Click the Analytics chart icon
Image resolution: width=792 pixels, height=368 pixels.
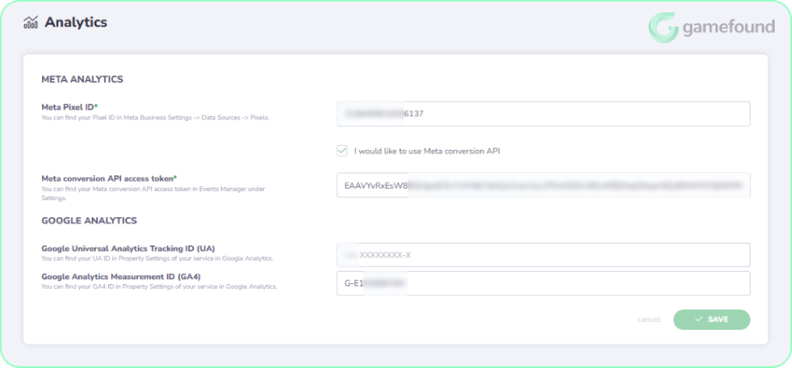click(31, 23)
